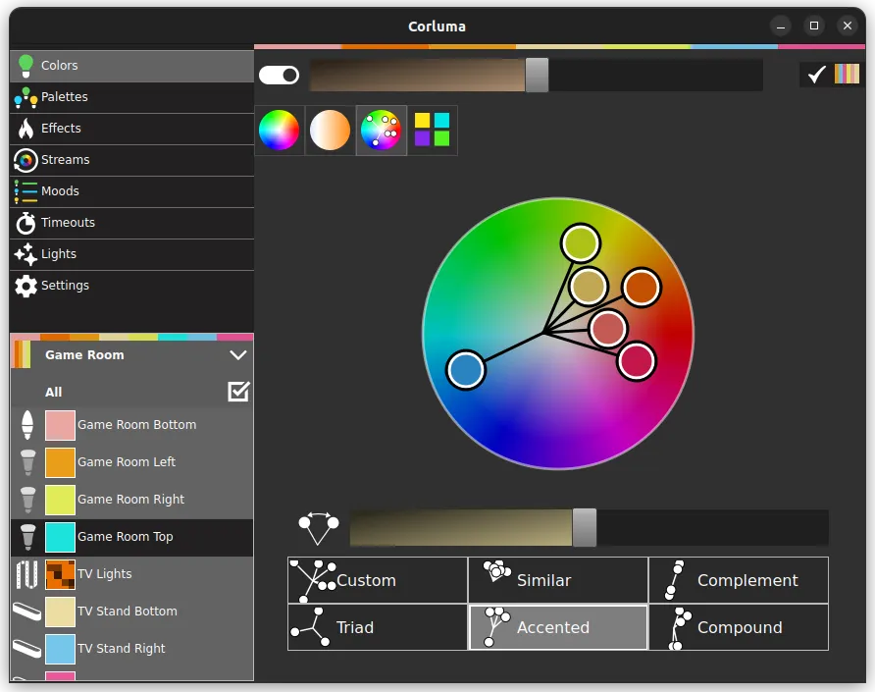Select the RGB color wheel picker

[279, 131]
